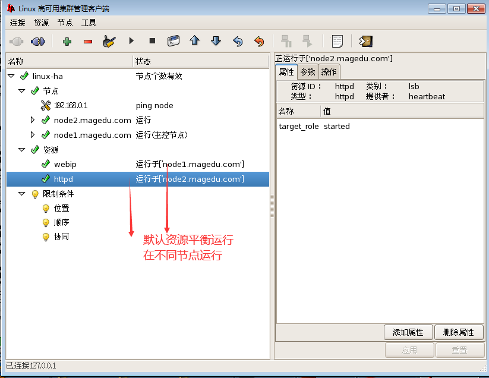Expand the node1.magedu.com tree node
This screenshot has height=378, width=489.
[33, 135]
